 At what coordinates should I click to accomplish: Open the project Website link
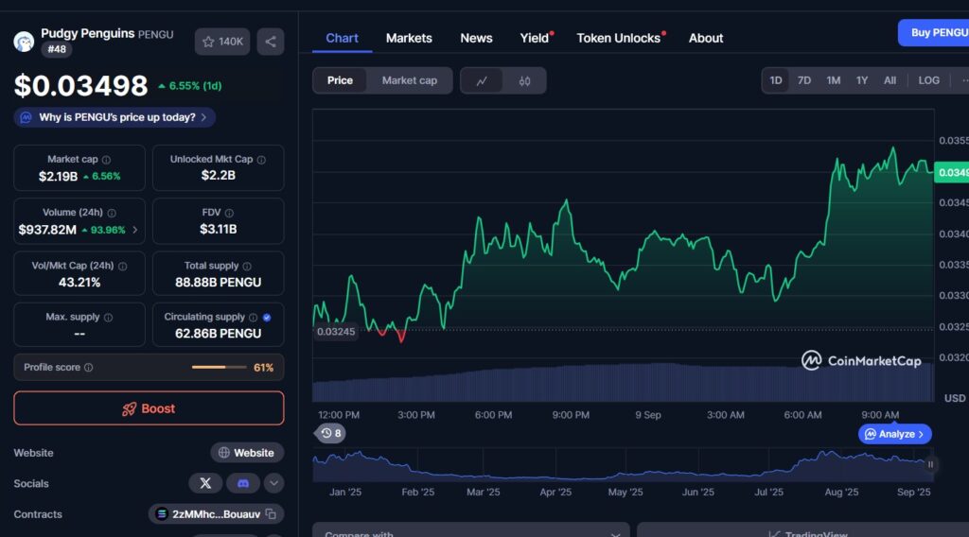point(247,453)
